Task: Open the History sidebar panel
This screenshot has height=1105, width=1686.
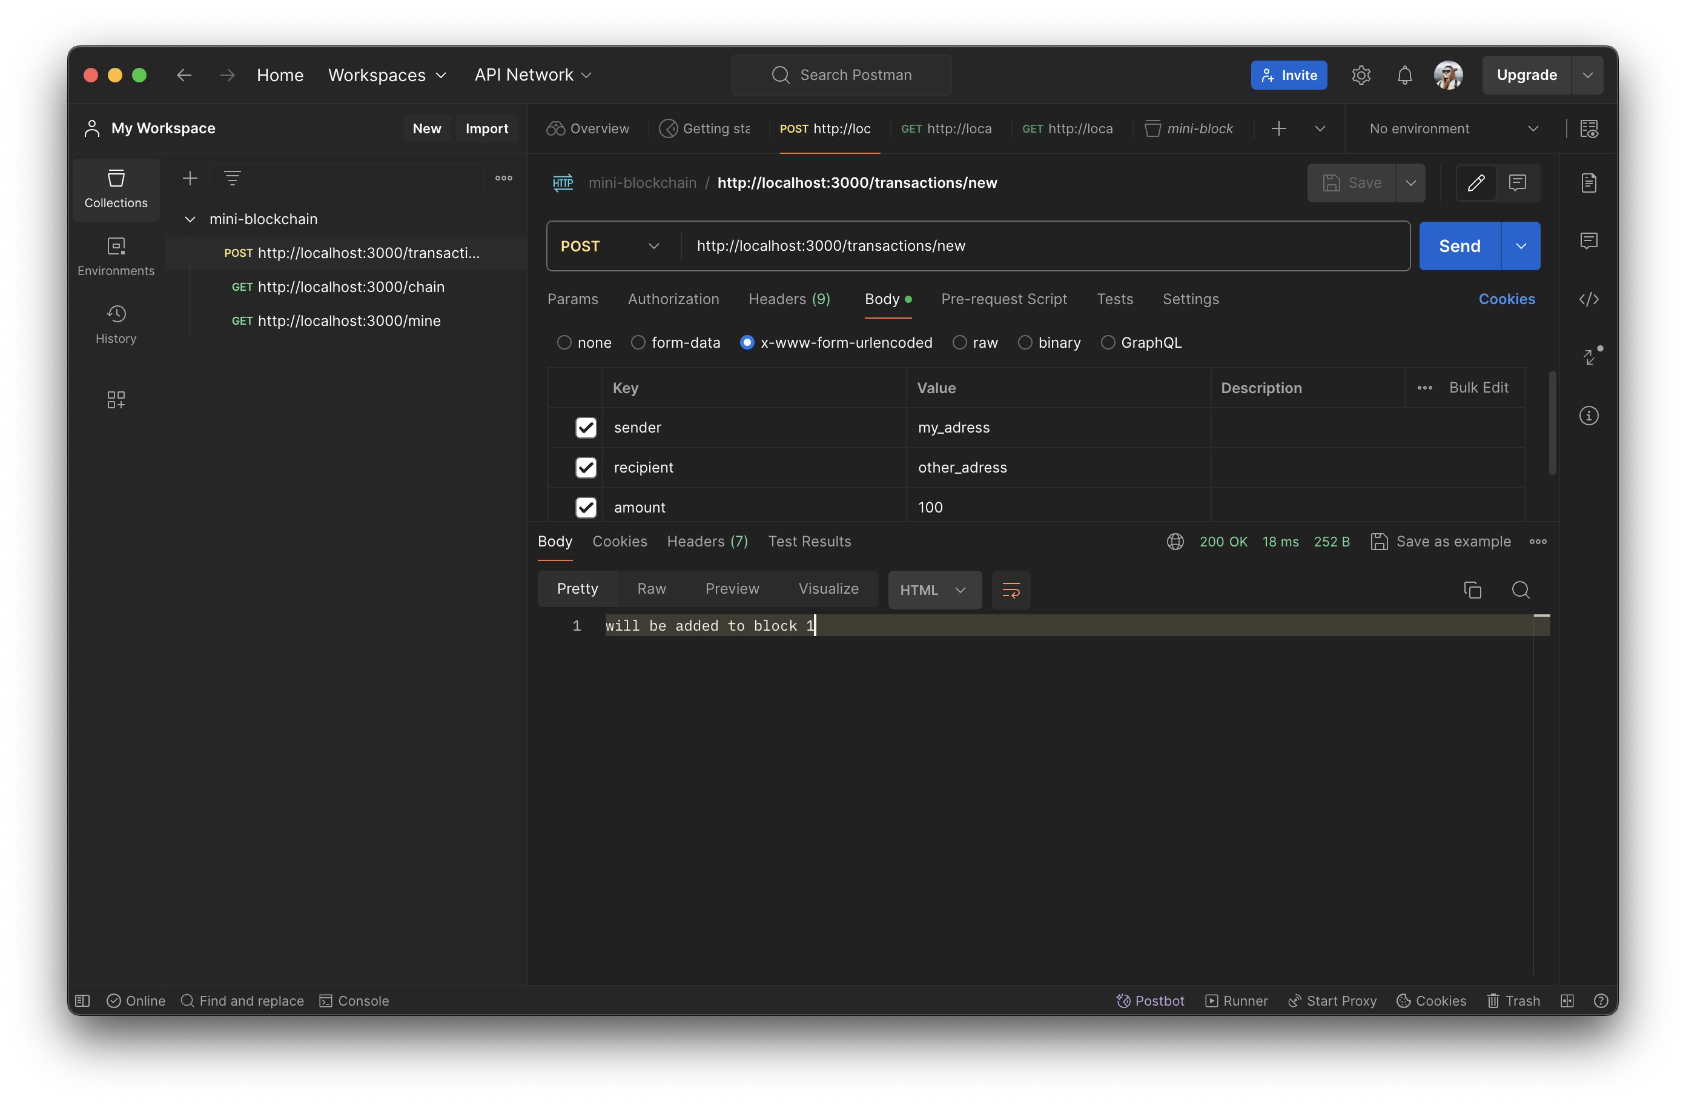Action: [x=116, y=324]
